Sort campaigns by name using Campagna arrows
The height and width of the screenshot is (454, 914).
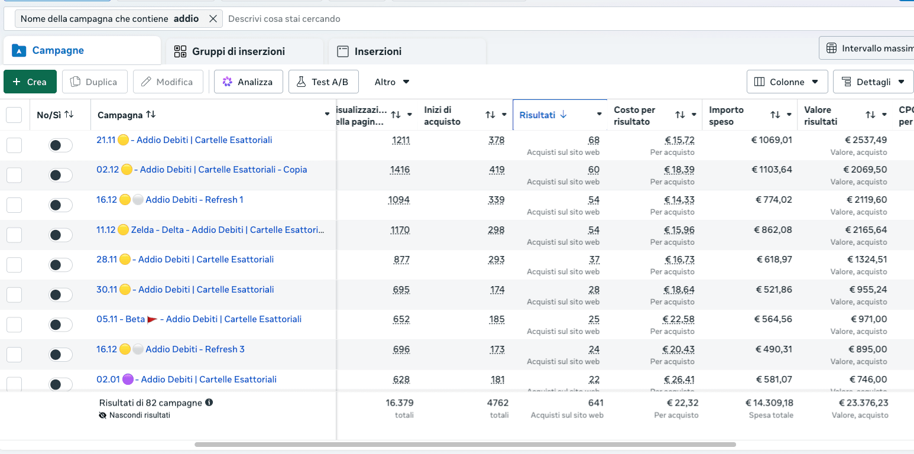click(x=151, y=114)
